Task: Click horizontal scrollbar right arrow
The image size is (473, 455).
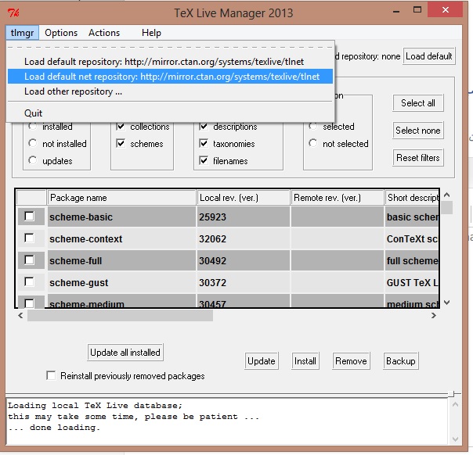Action: coord(434,316)
